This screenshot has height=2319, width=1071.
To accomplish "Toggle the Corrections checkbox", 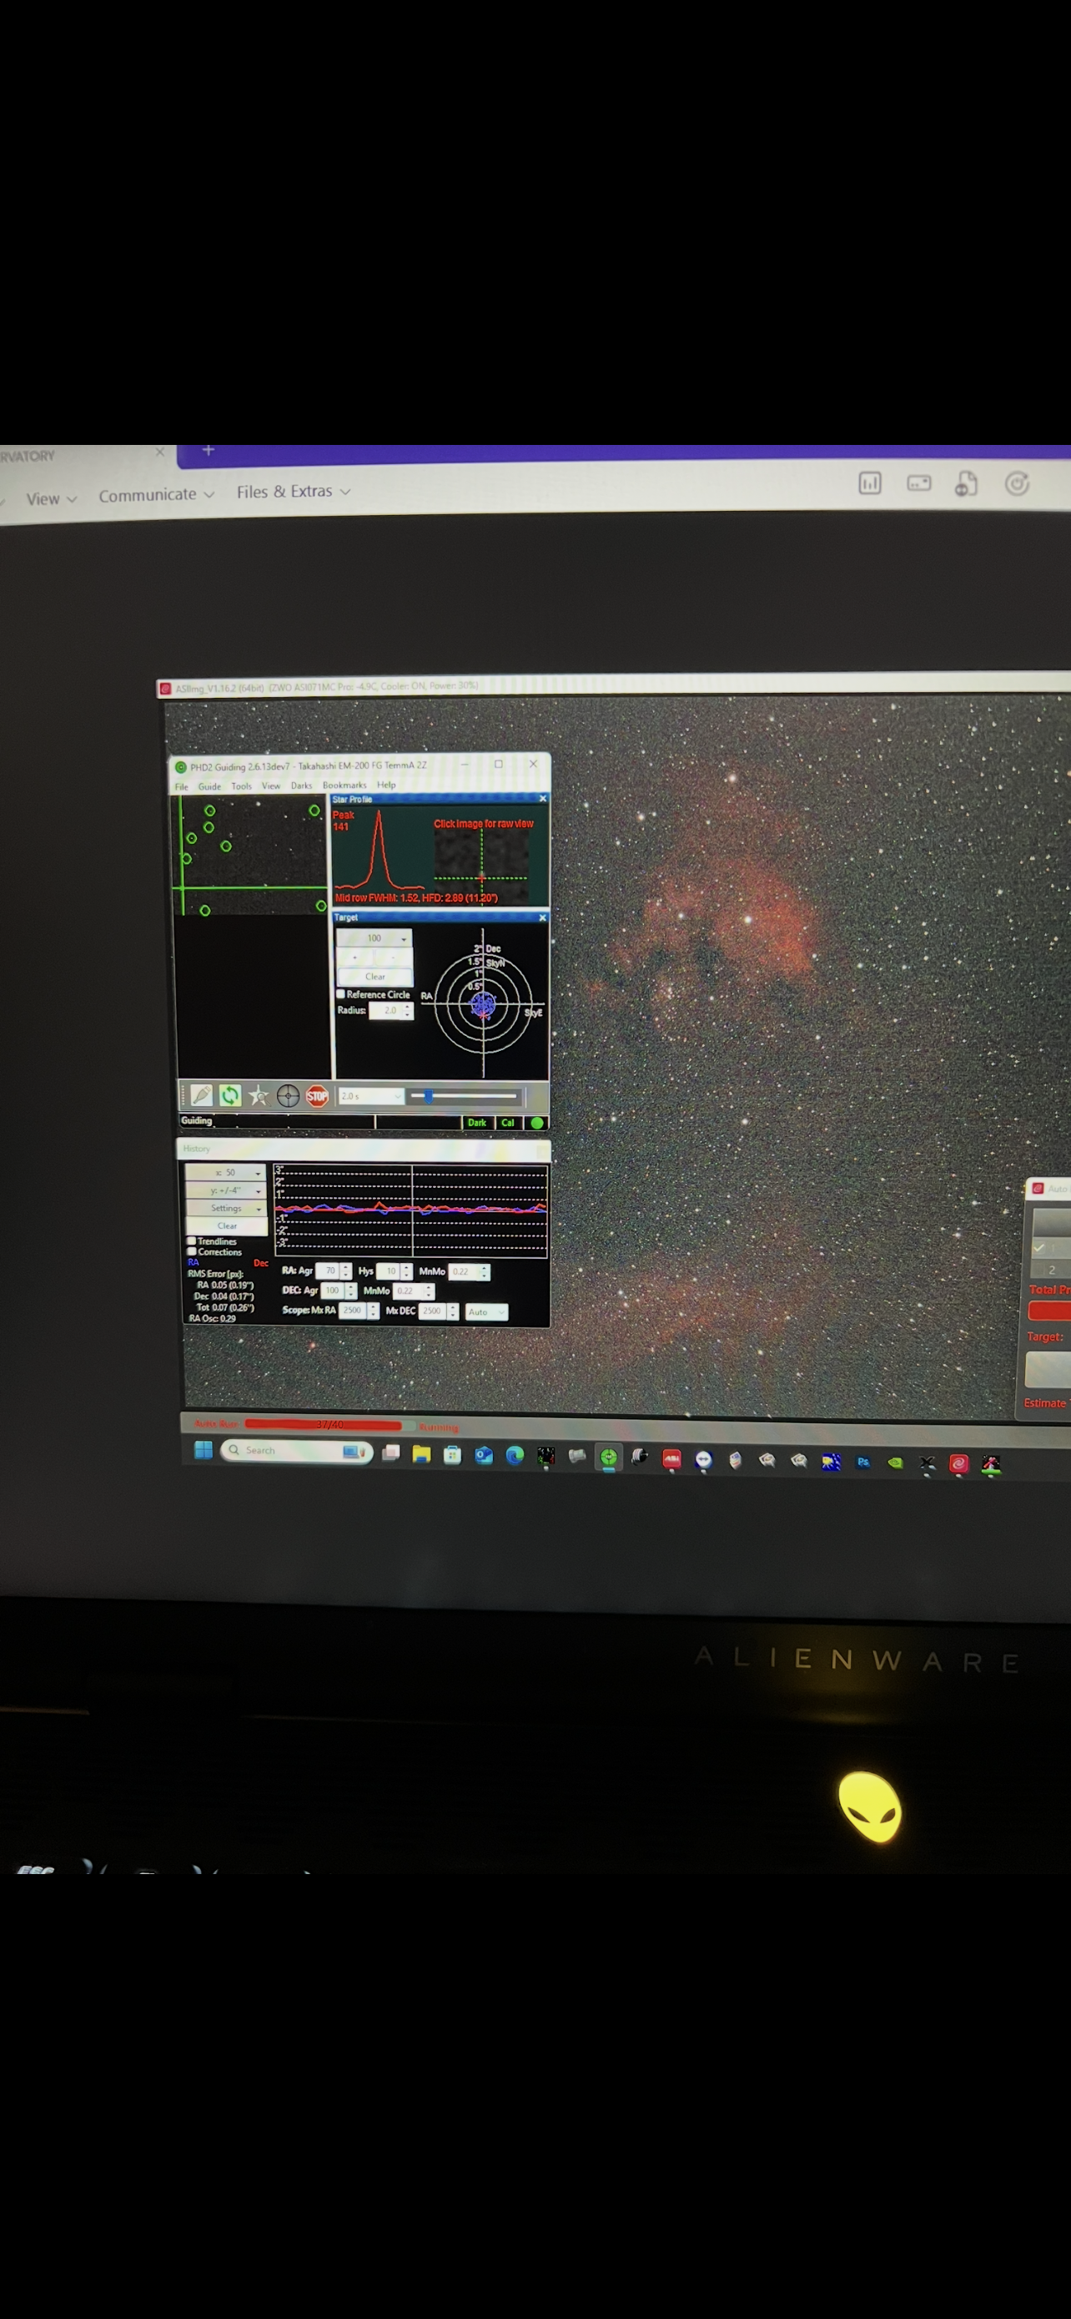I will click(x=192, y=1251).
